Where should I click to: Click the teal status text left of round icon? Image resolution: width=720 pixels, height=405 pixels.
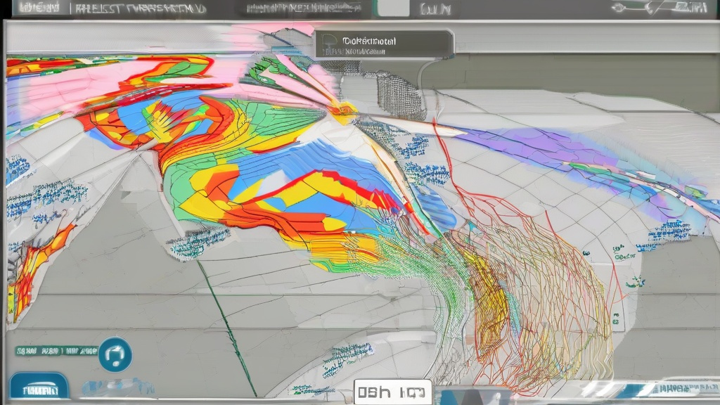(x=56, y=349)
